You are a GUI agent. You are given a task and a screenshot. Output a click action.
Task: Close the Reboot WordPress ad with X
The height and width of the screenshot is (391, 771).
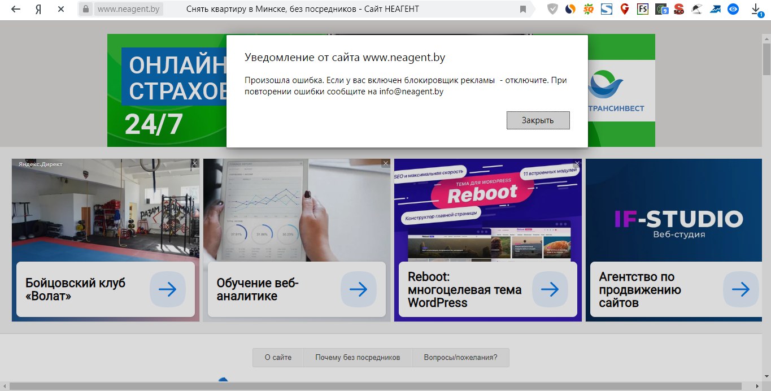577,163
